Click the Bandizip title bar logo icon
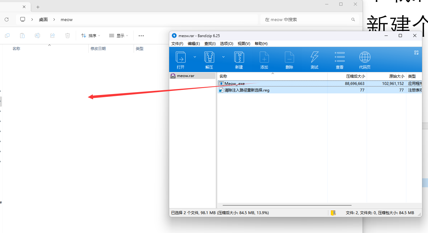428x233 pixels. [174, 36]
